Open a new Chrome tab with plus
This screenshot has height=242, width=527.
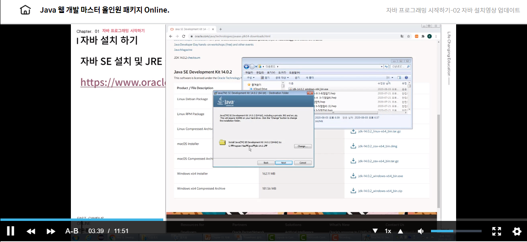pyautogui.click(x=220, y=29)
